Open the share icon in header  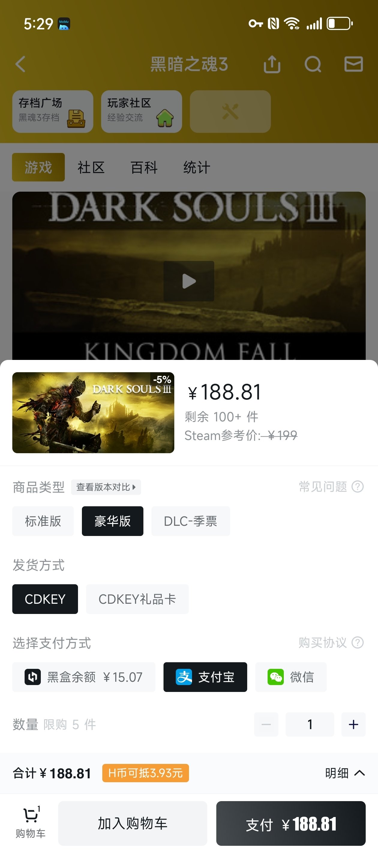[x=272, y=64]
